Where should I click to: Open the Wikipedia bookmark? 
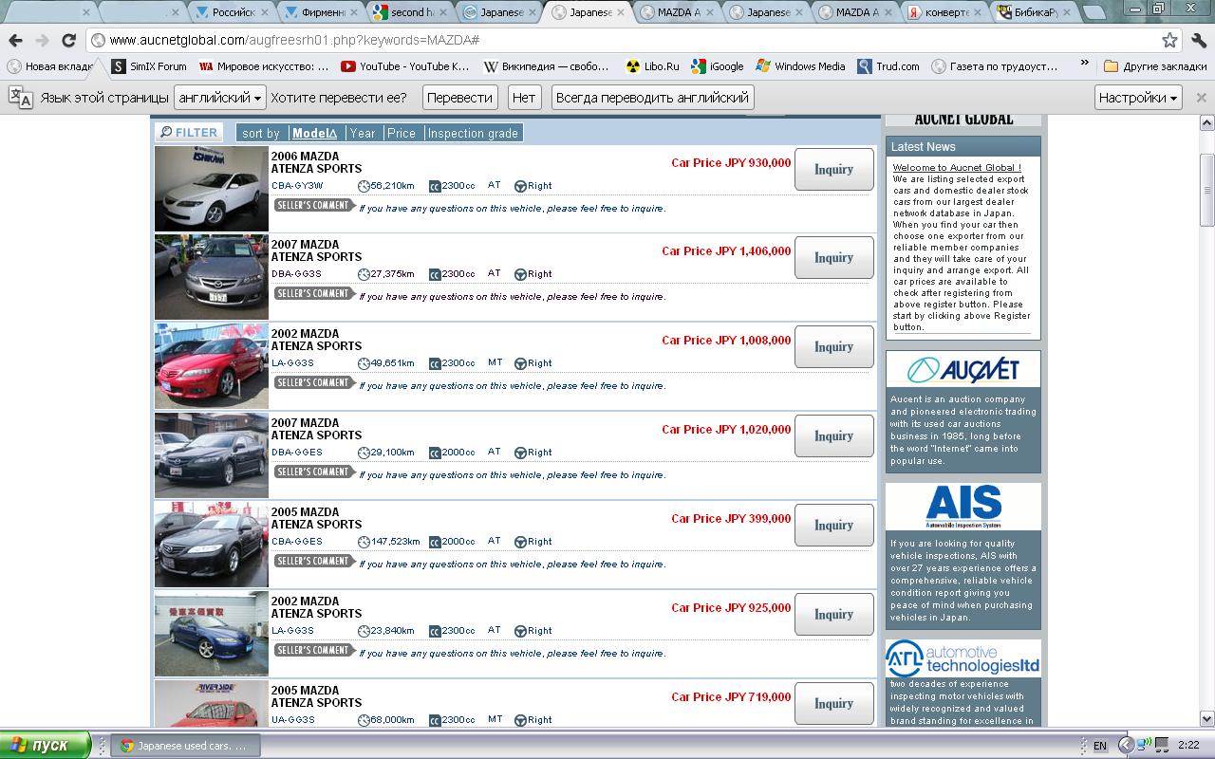(x=546, y=66)
